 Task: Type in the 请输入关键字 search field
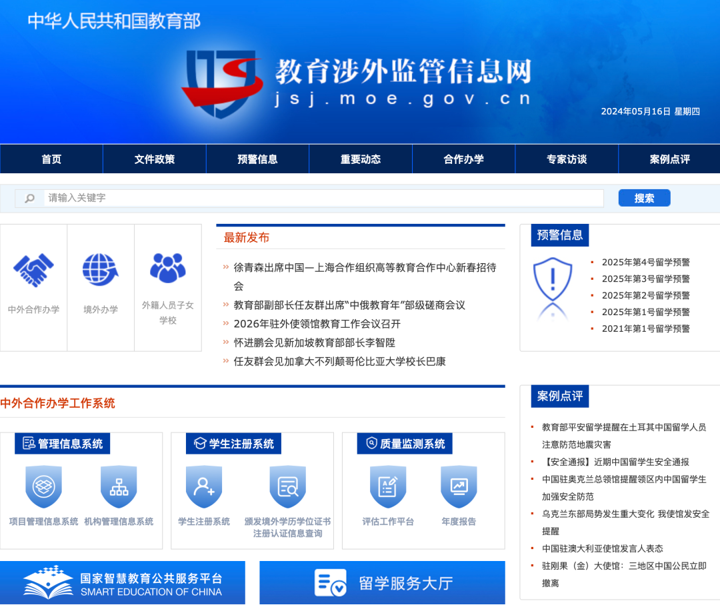pyautogui.click(x=323, y=199)
